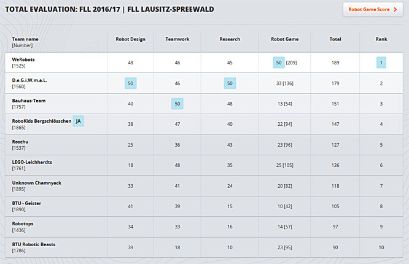The image size is (409, 264).
Task: Open the Robot Game Score button
Action: point(373,9)
